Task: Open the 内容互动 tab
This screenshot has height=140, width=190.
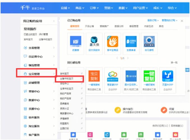Action: tap(149, 26)
